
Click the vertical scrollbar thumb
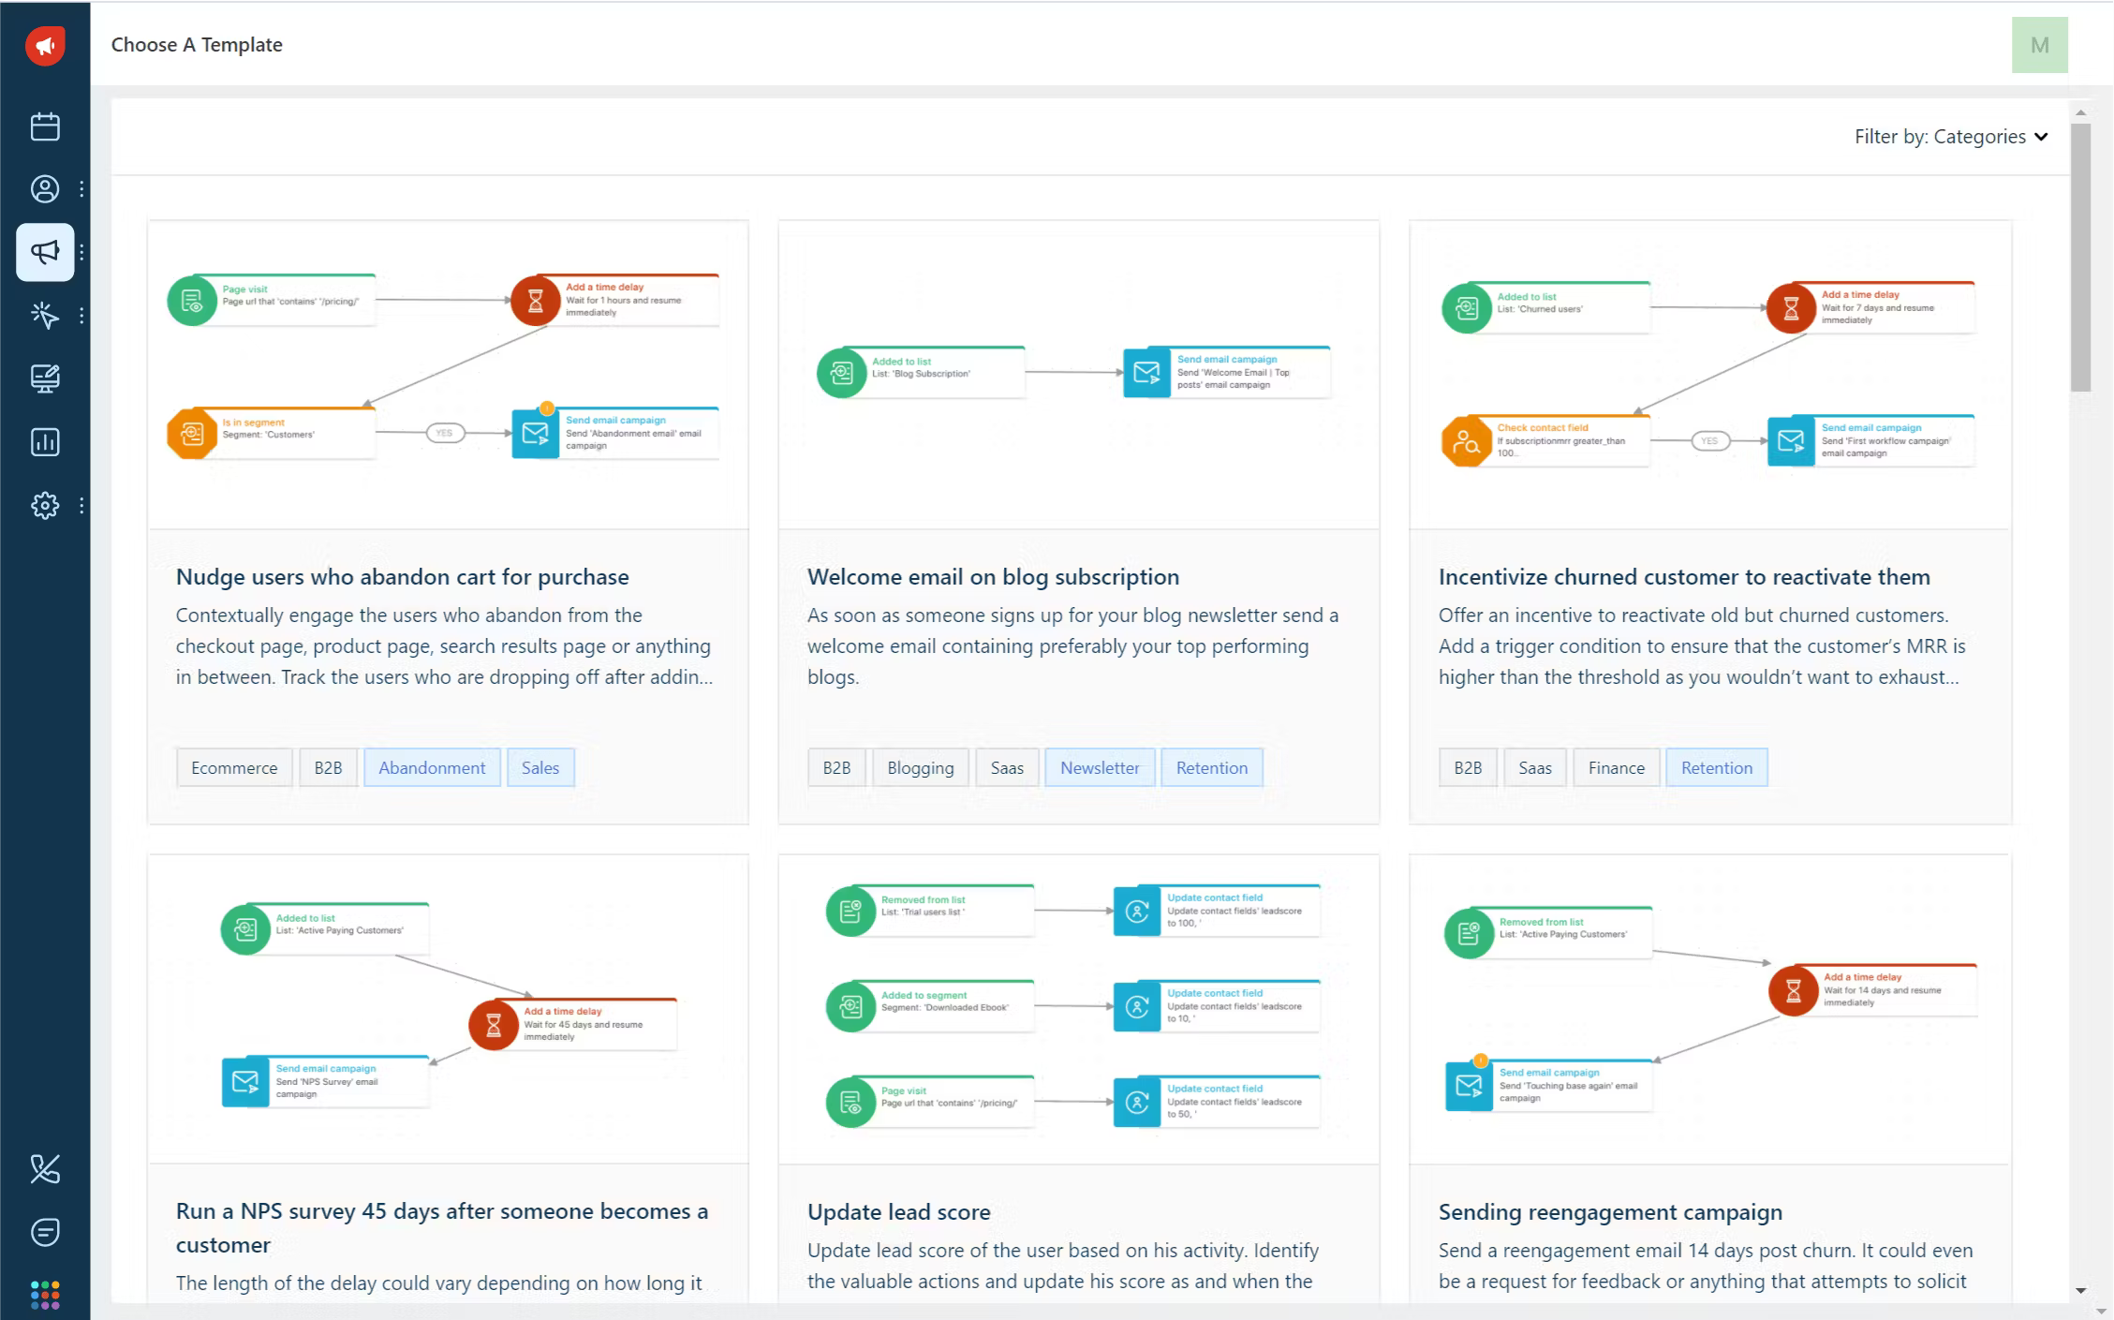(x=2080, y=258)
